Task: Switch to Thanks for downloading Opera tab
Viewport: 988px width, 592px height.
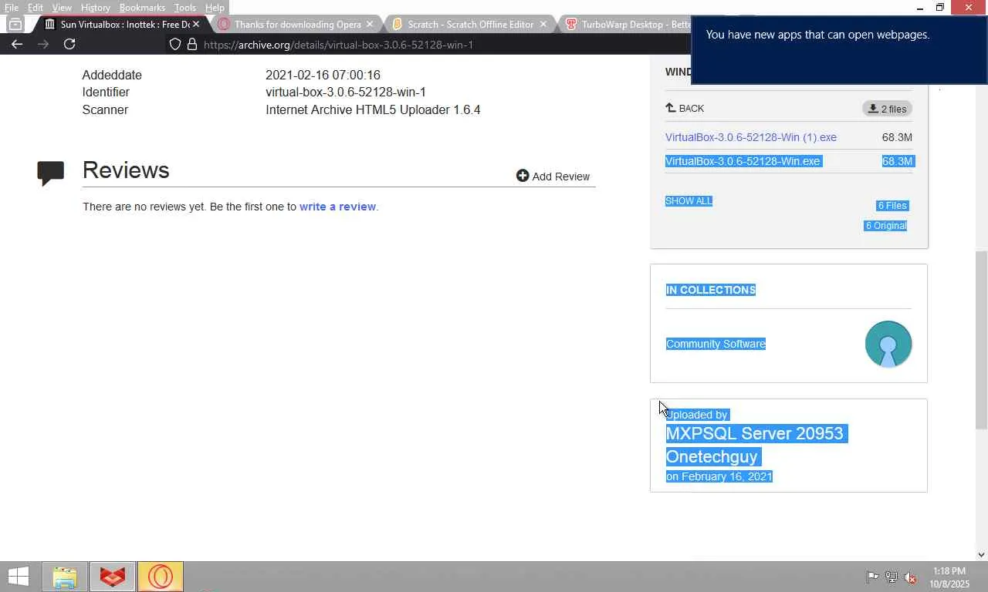Action: [297, 24]
